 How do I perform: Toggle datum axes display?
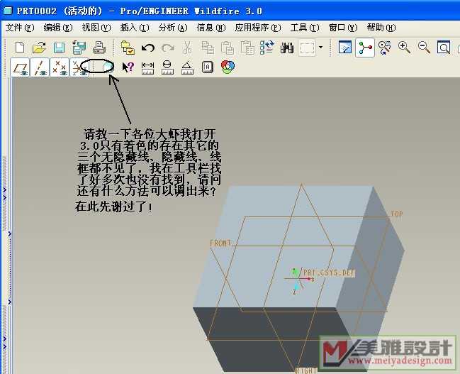pyautogui.click(x=40, y=67)
